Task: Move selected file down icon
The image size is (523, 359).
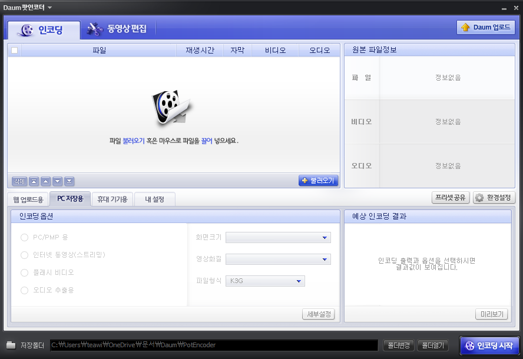Action: [57, 181]
